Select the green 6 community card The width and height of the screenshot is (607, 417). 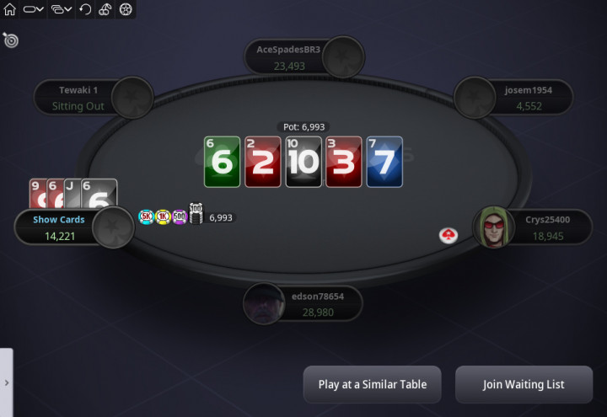coord(223,162)
